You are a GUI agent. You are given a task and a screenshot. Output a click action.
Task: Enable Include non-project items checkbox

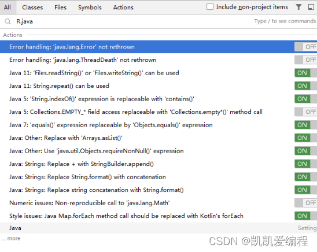[x=210, y=6]
